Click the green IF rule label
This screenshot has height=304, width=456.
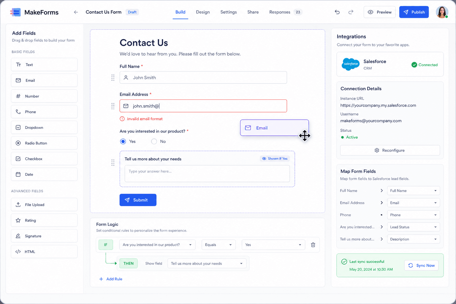(106, 245)
